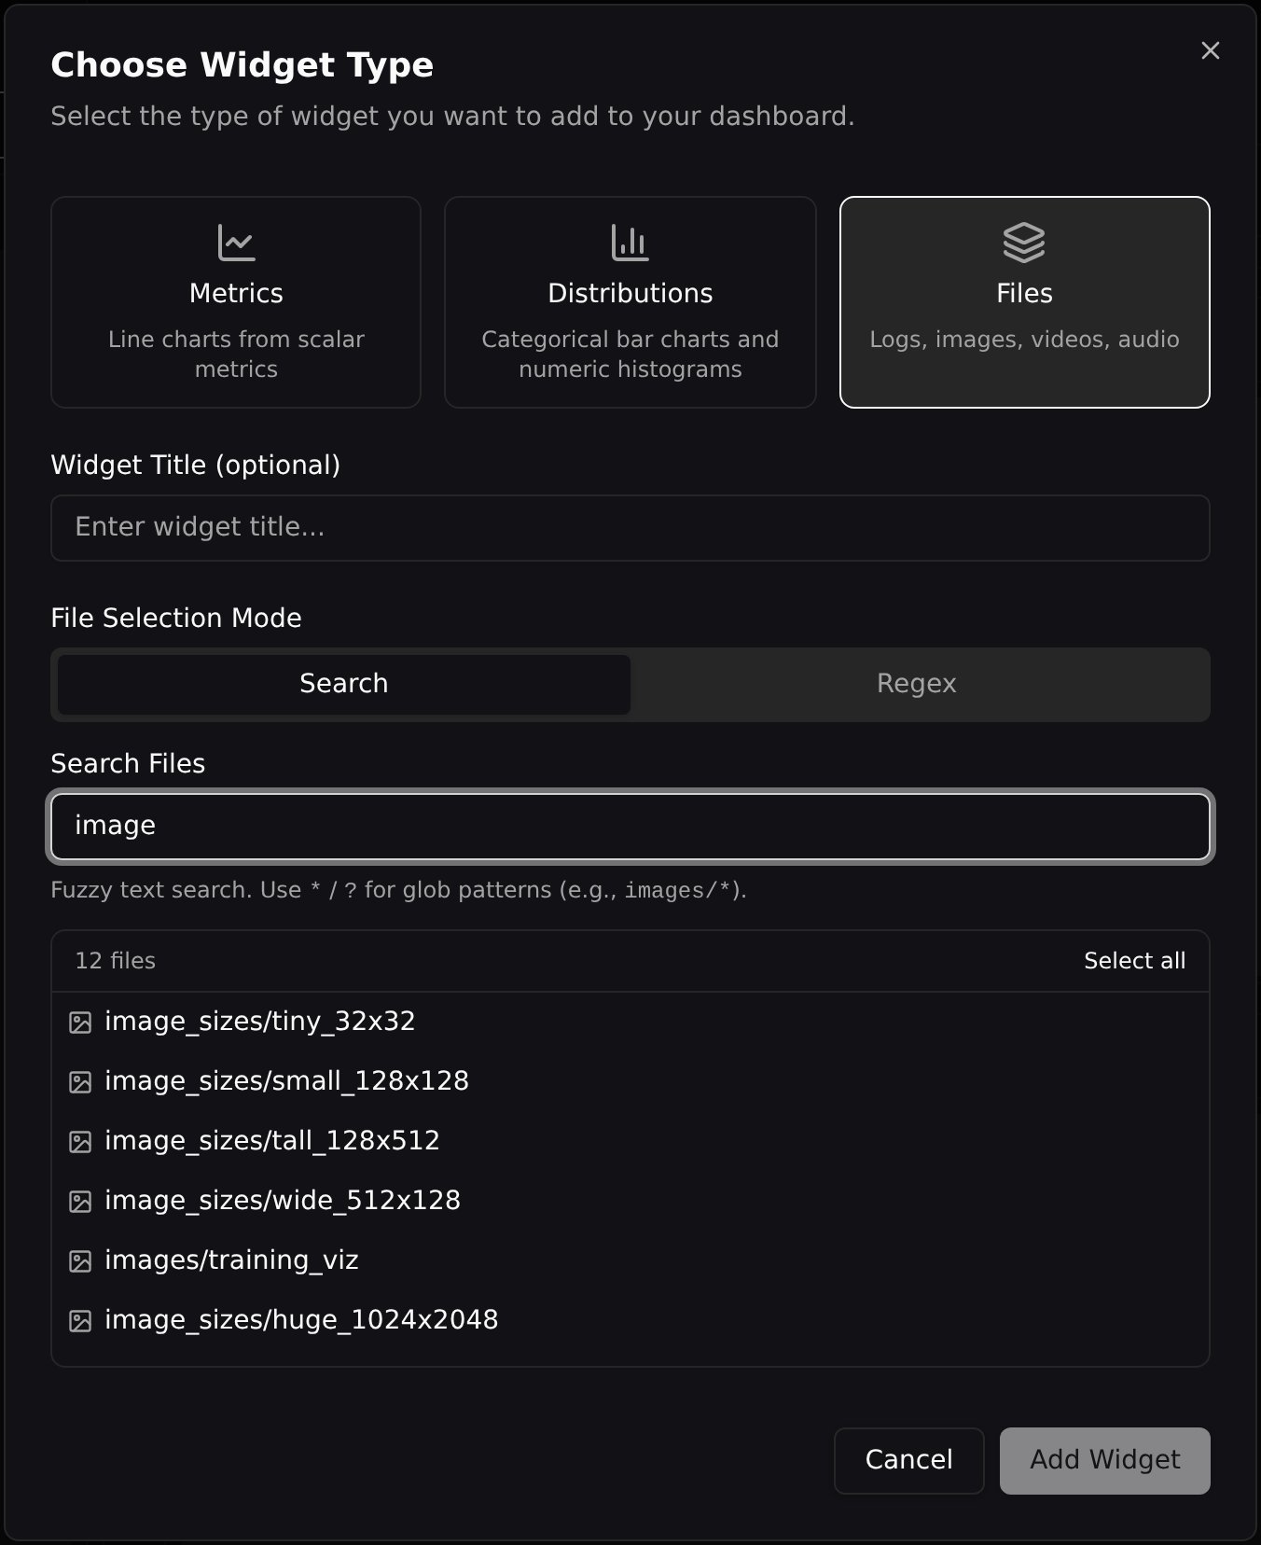This screenshot has width=1261, height=1545.
Task: Click the Add Widget button
Action: [x=1105, y=1461]
